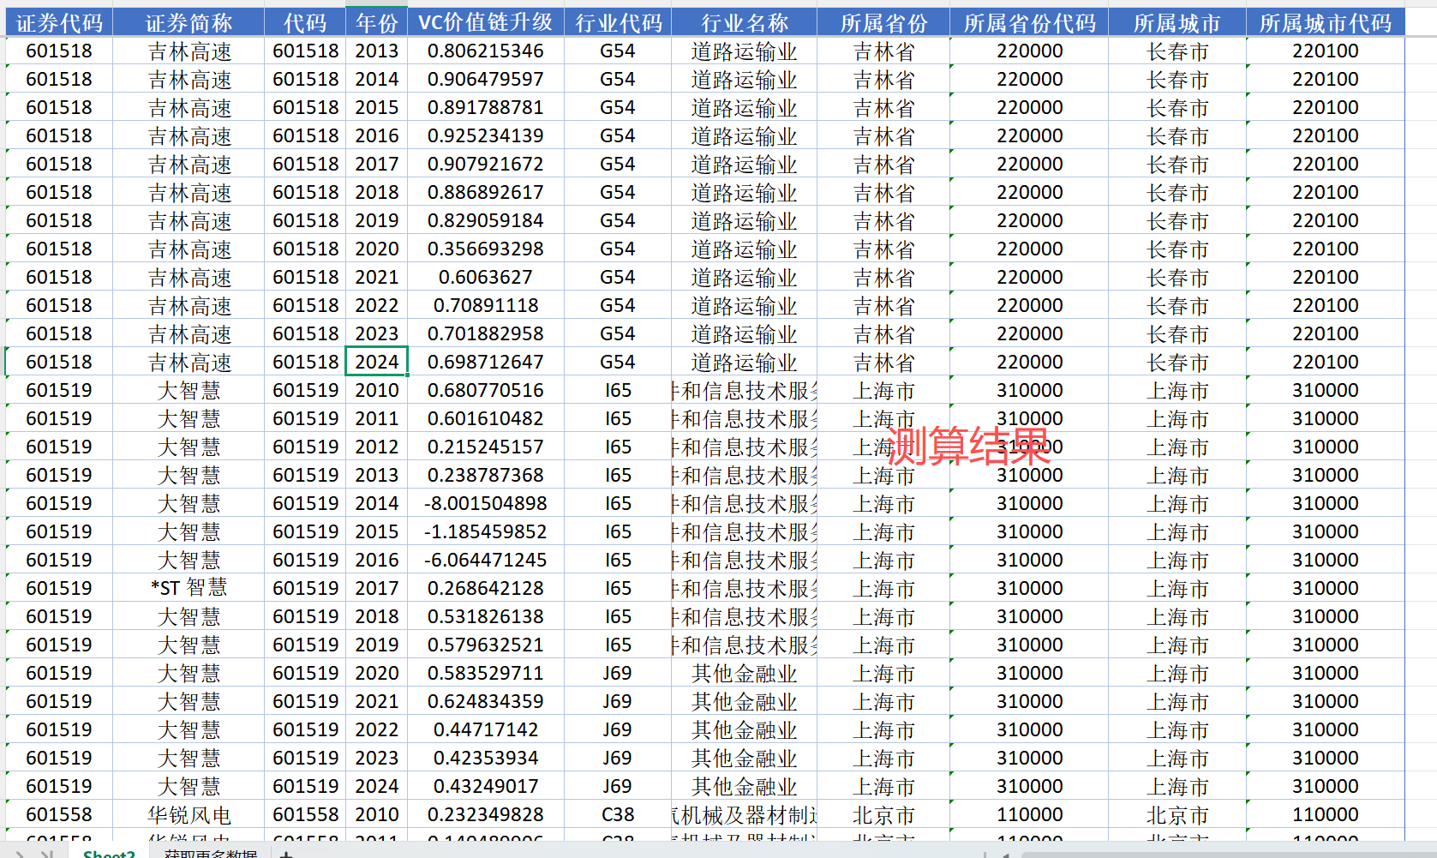Image resolution: width=1437 pixels, height=858 pixels.
Task: Click the value 0.215245157
Action: click(x=486, y=447)
